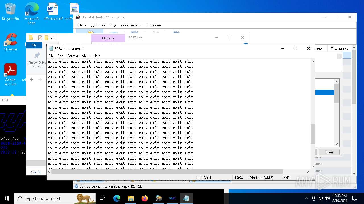Click Notepad vertical scrollbar up arrow
364x204 pixels.
pyautogui.click(x=313, y=61)
